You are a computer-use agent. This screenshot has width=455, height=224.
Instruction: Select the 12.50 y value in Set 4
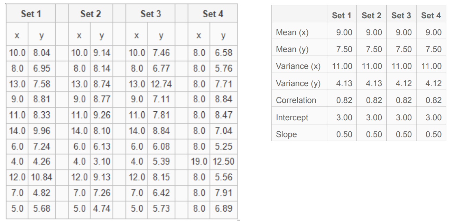tap(224, 162)
